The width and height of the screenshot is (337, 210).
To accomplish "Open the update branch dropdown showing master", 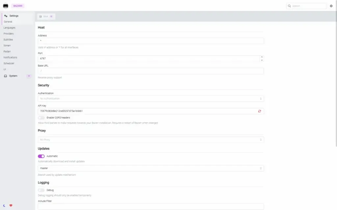I will point(150,168).
